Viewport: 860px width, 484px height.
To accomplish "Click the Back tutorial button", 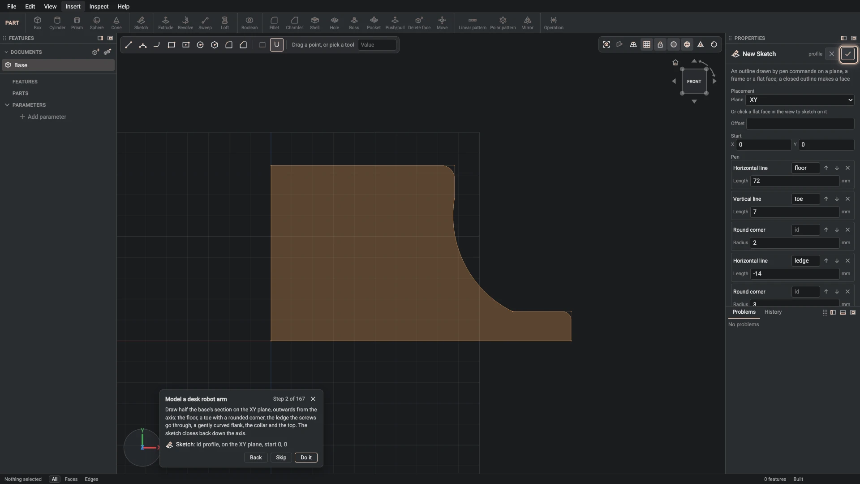I will click(x=256, y=458).
